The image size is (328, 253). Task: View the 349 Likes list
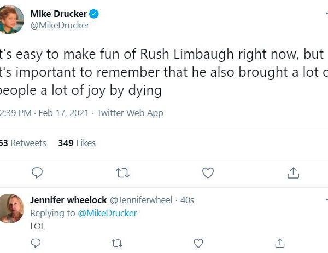tap(77, 143)
